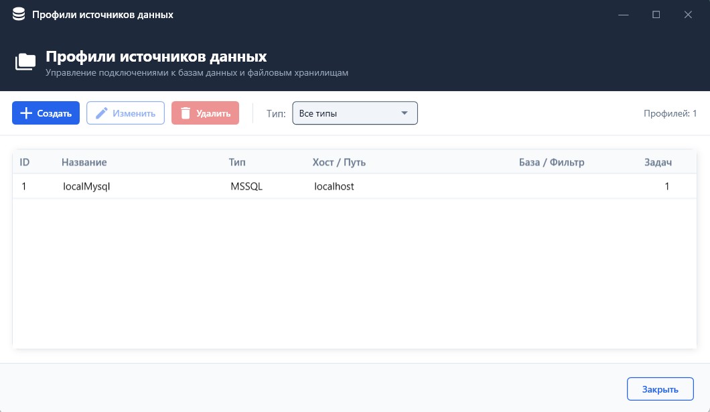Click the База / Фильтр column header
The height and width of the screenshot is (412, 710).
(551, 162)
